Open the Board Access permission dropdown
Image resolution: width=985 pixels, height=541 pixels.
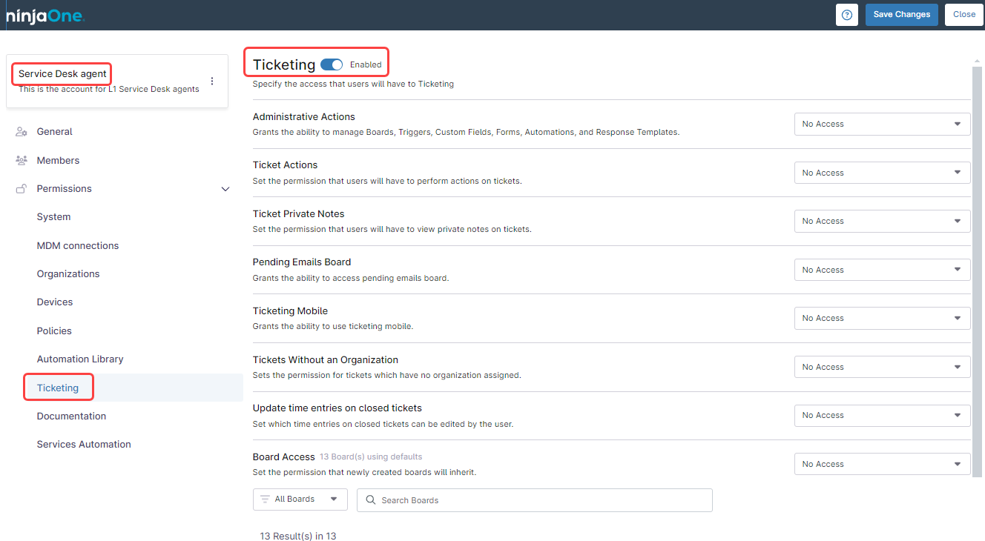881,463
